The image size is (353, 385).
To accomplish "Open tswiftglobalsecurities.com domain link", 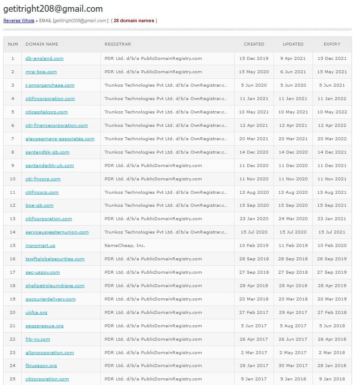I will click(x=55, y=259).
